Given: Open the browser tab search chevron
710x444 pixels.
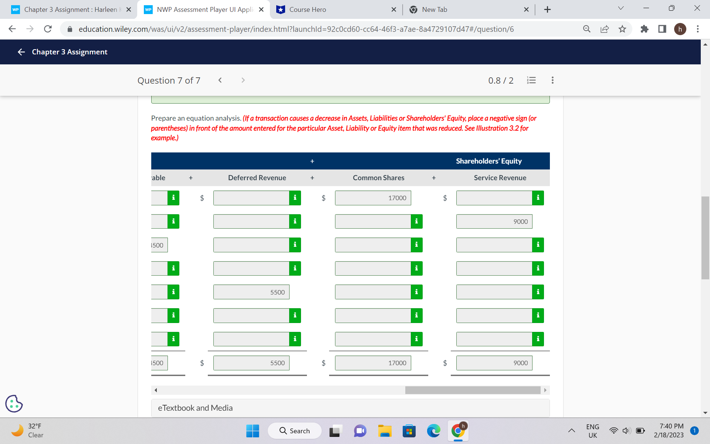Looking at the screenshot, I should (x=621, y=7).
